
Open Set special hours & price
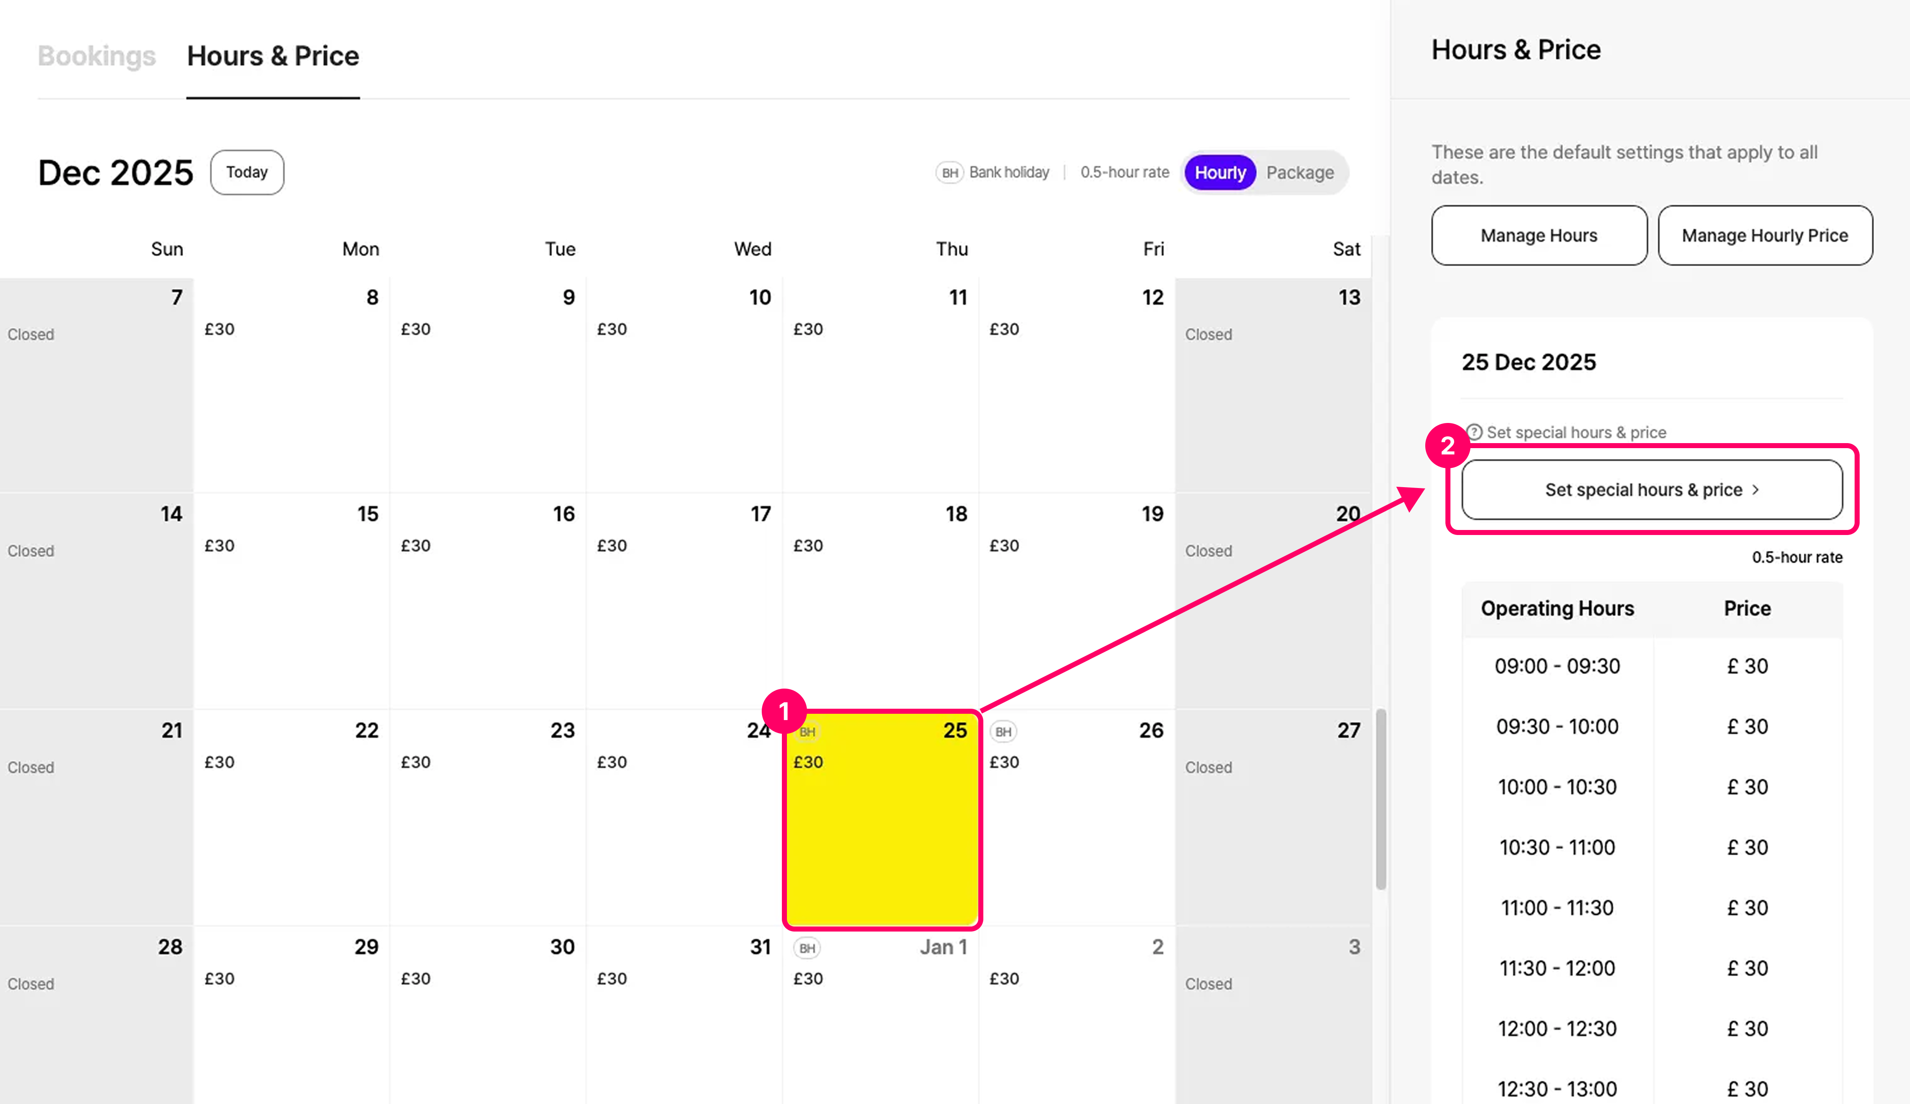click(x=1651, y=490)
